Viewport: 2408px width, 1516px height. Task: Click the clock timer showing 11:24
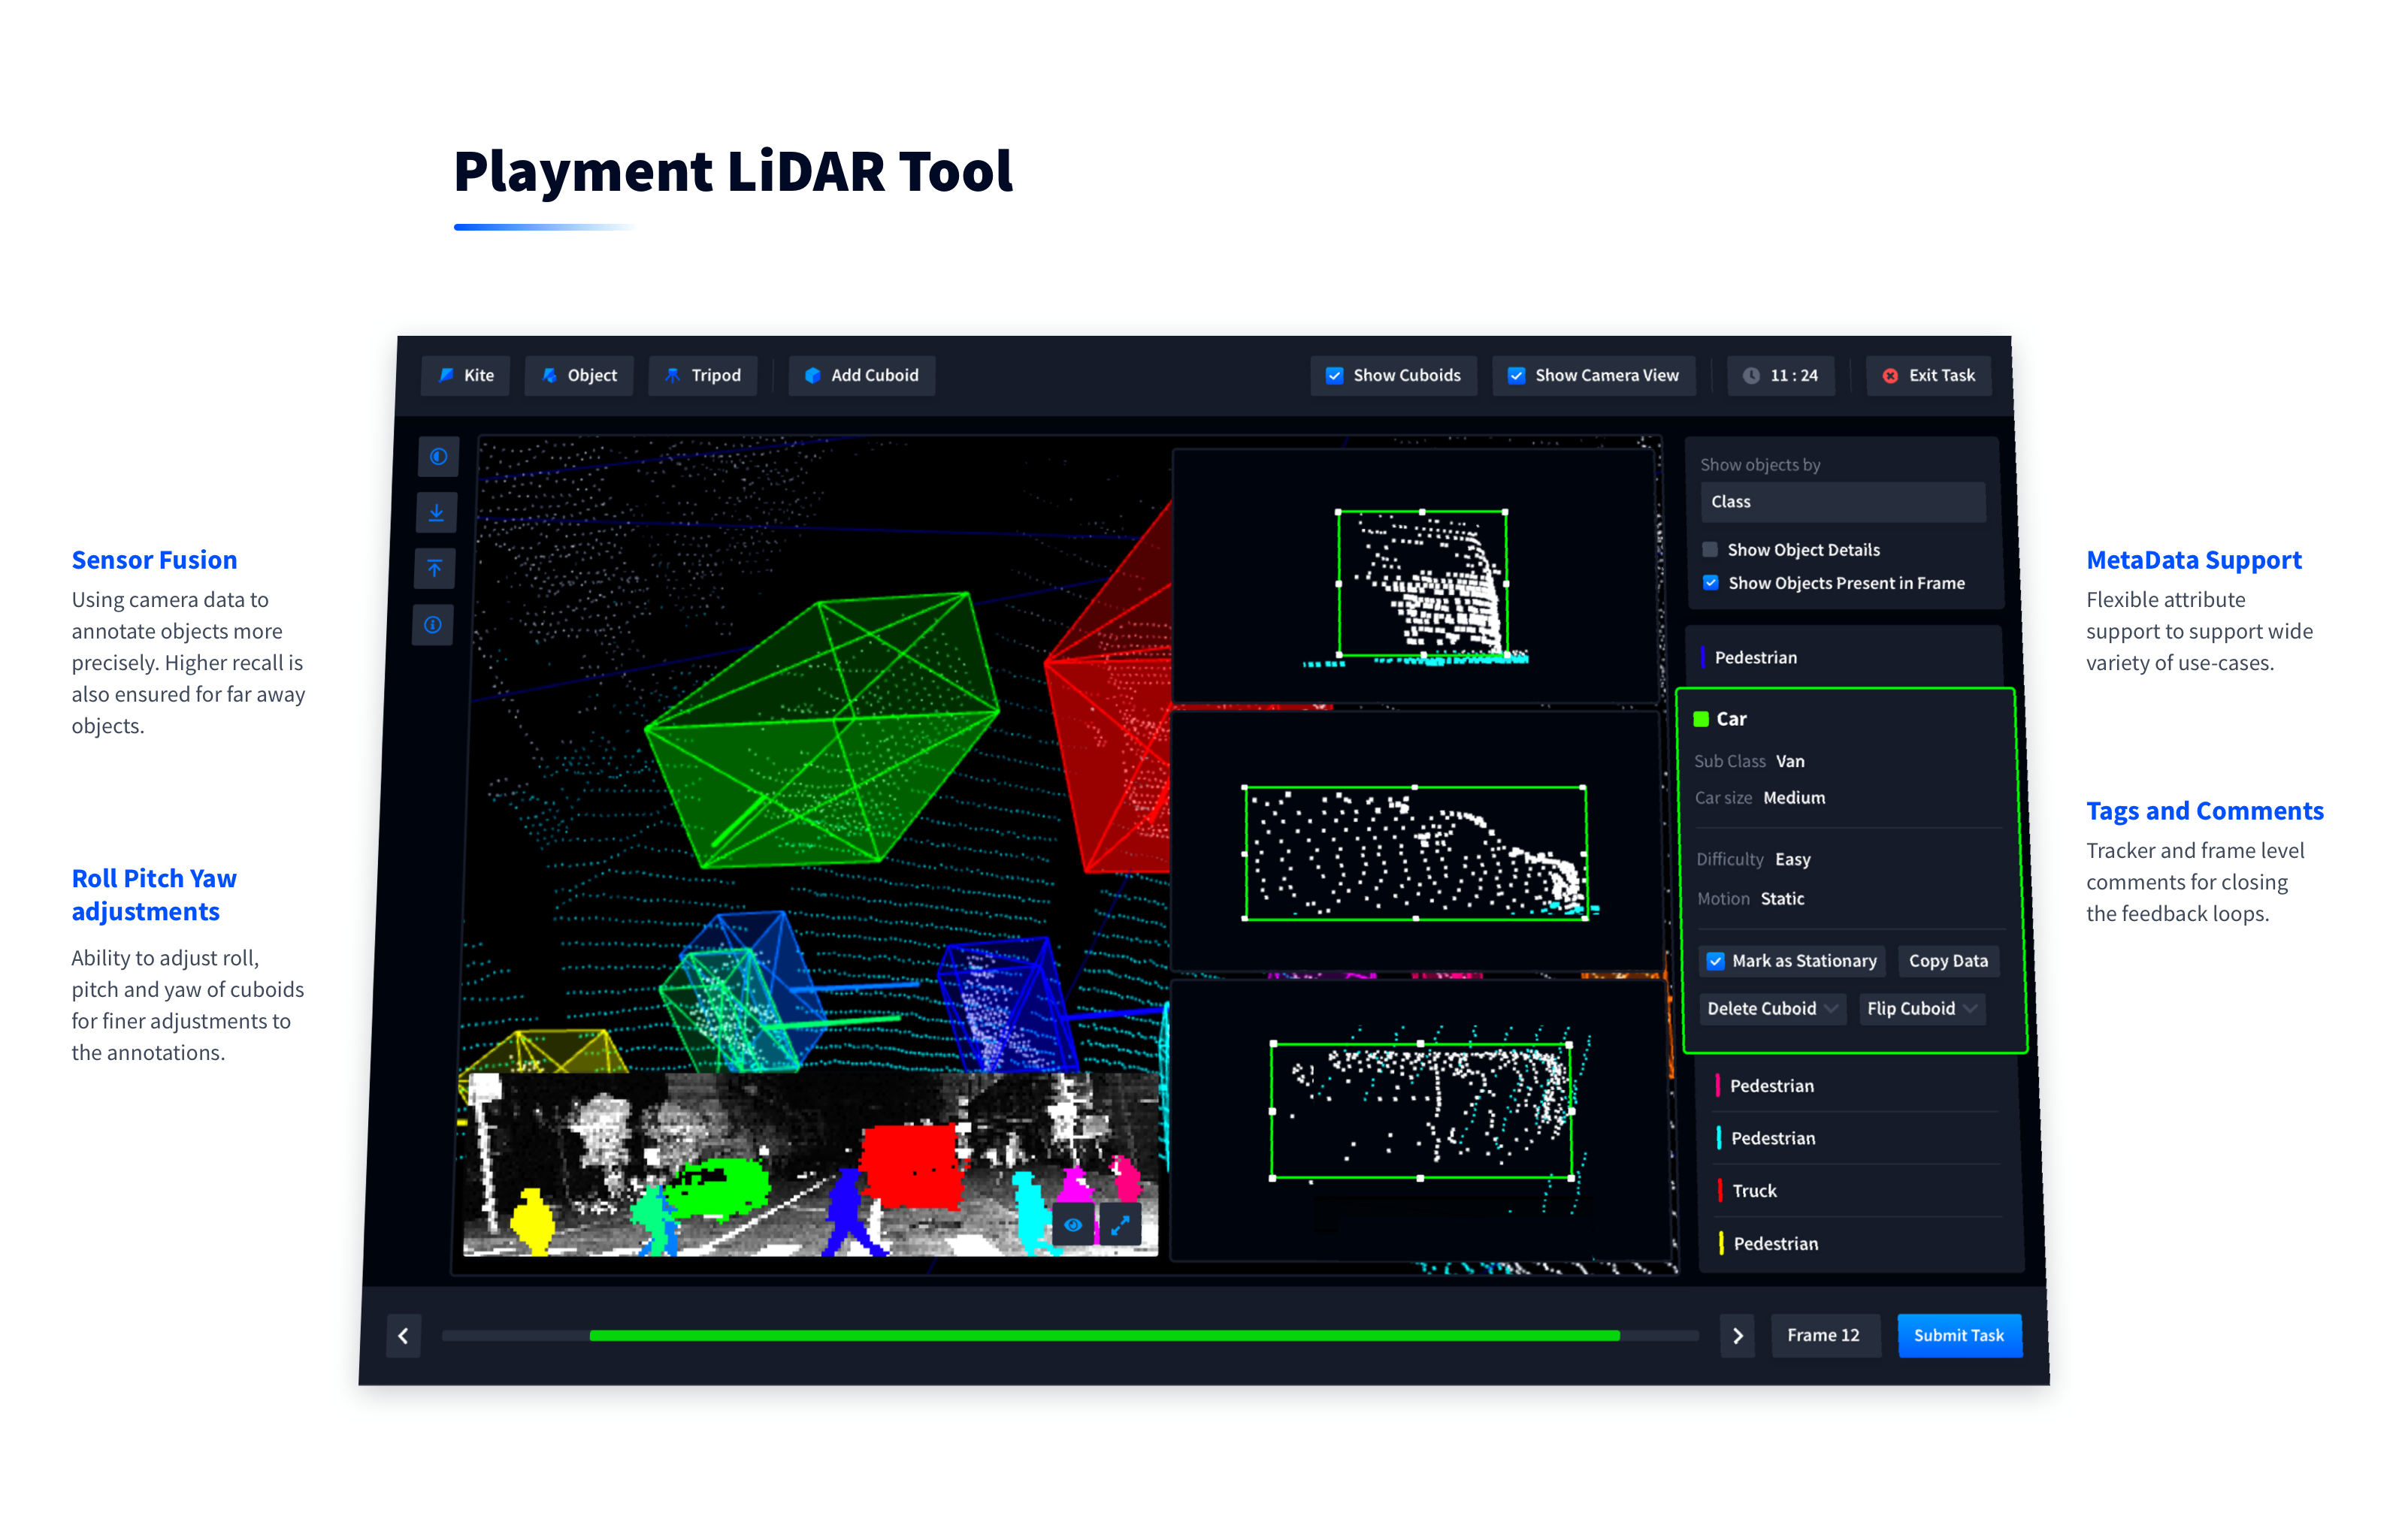point(1781,376)
